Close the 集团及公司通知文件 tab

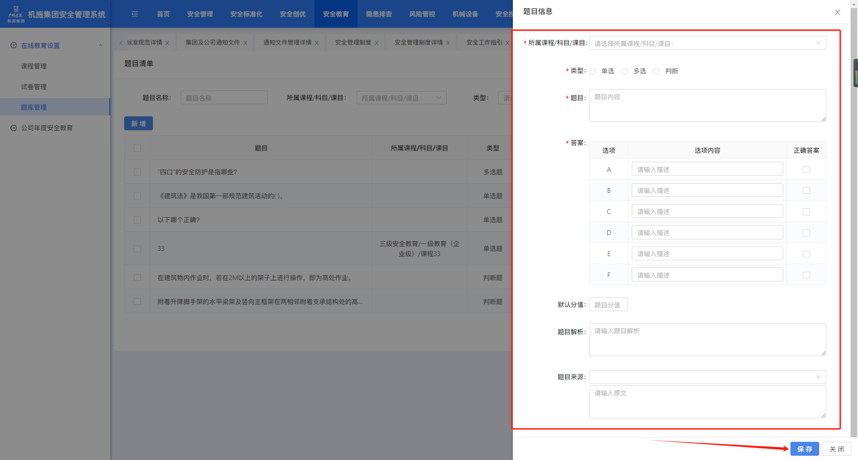245,43
